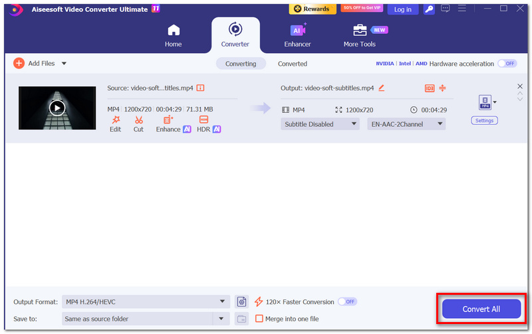The height and width of the screenshot is (334, 532).
Task: Open the More Tools tab
Action: (x=360, y=36)
